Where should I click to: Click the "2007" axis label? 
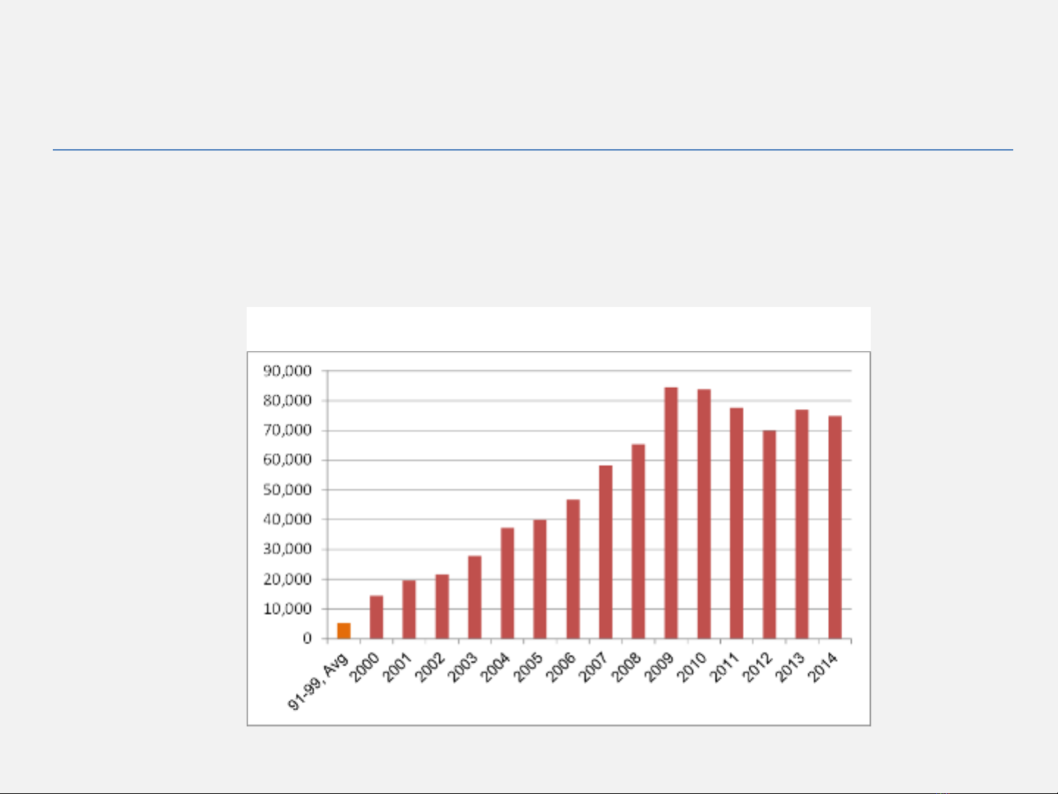tap(594, 667)
